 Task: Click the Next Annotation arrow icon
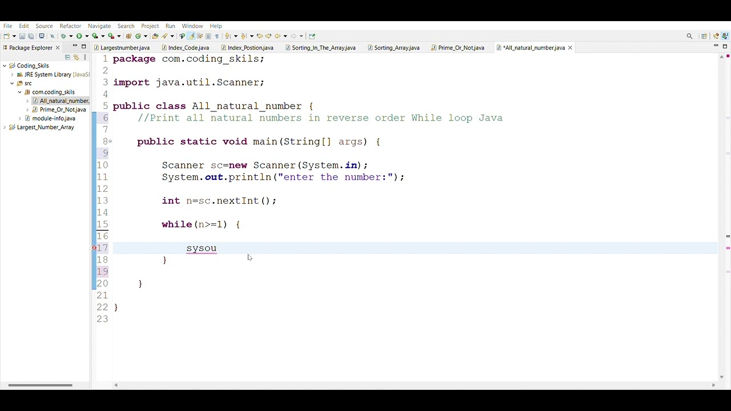[x=227, y=36]
